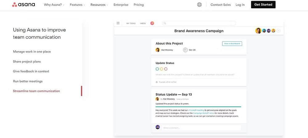
Task: Click the red plus quick-add button
Action: [x=152, y=23]
